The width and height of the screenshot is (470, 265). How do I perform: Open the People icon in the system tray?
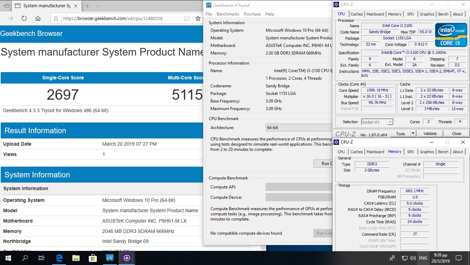(x=392, y=258)
